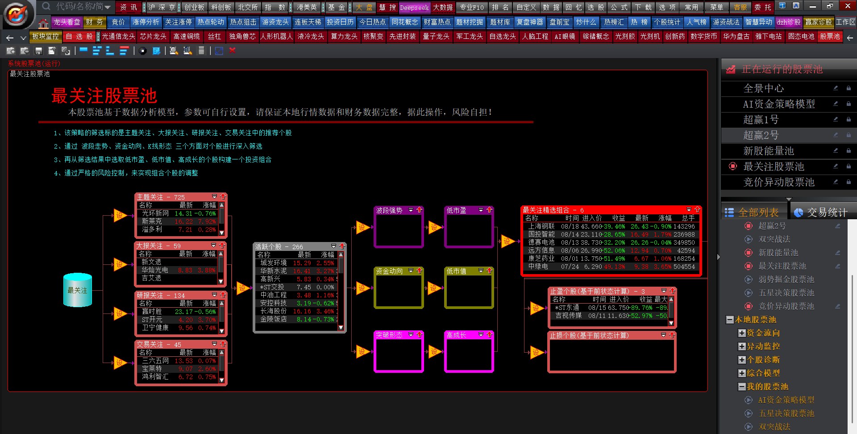Open the 板块监控 tab
The height and width of the screenshot is (434, 857).
point(45,37)
